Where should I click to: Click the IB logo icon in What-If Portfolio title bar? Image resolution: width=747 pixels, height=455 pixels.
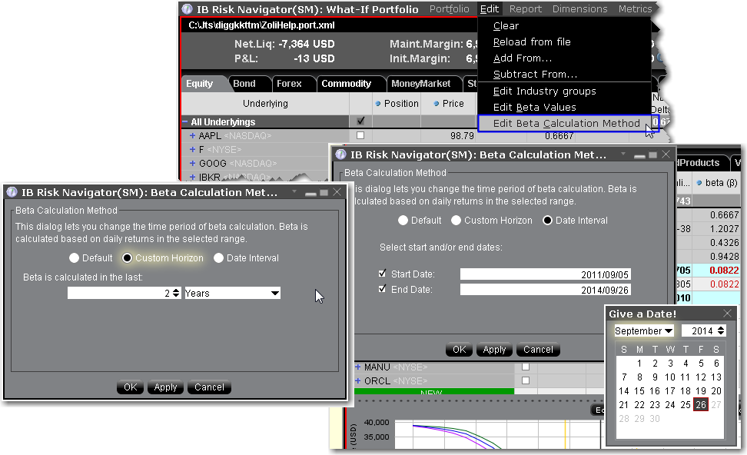tap(187, 9)
